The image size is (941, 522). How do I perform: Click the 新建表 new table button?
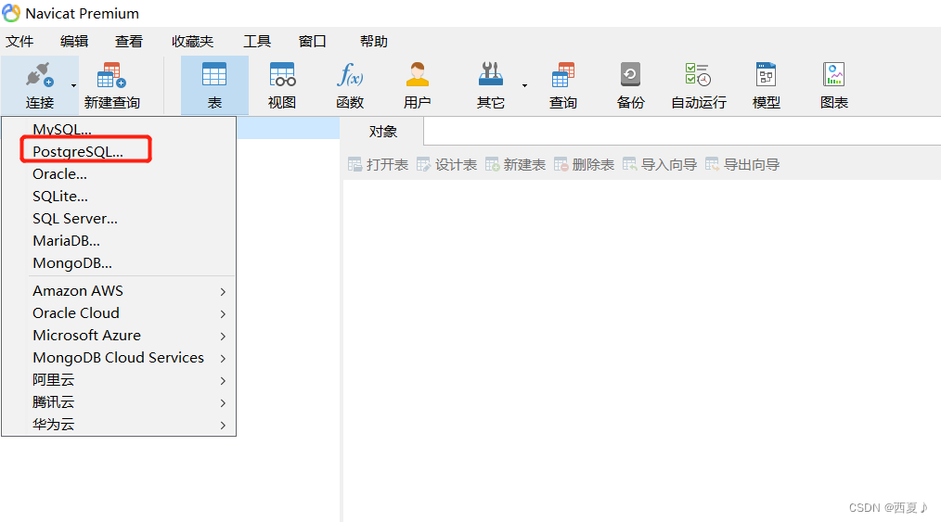pyautogui.click(x=516, y=165)
